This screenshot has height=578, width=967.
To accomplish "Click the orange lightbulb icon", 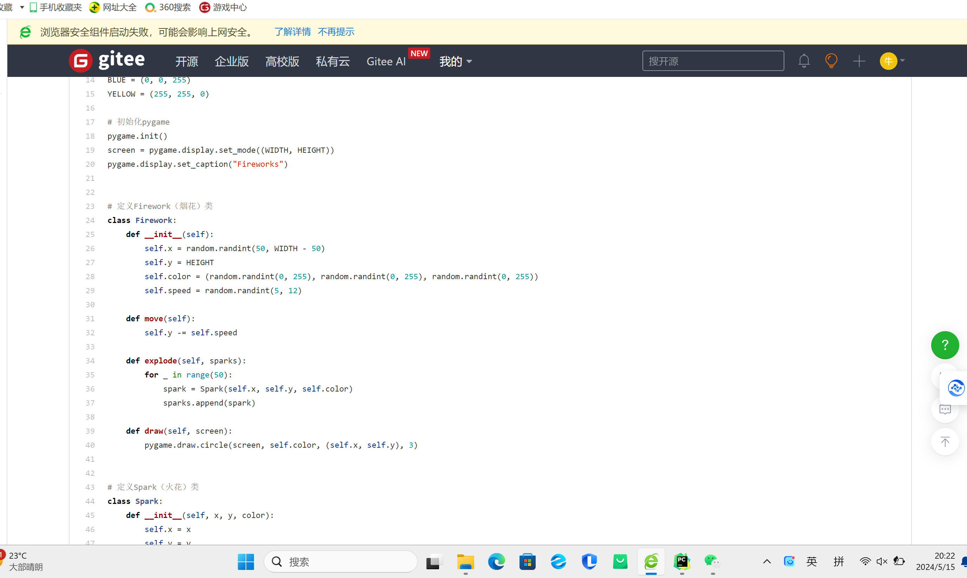I will 831,61.
